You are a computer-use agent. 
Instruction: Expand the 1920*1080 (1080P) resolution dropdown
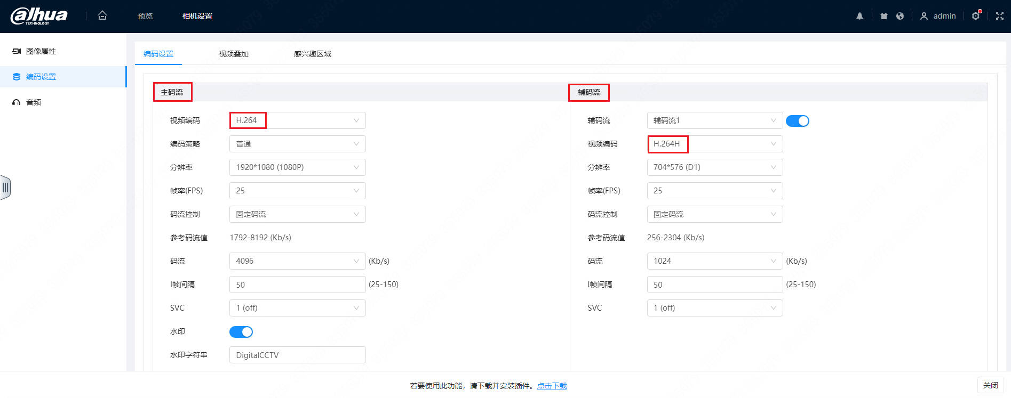(297, 167)
